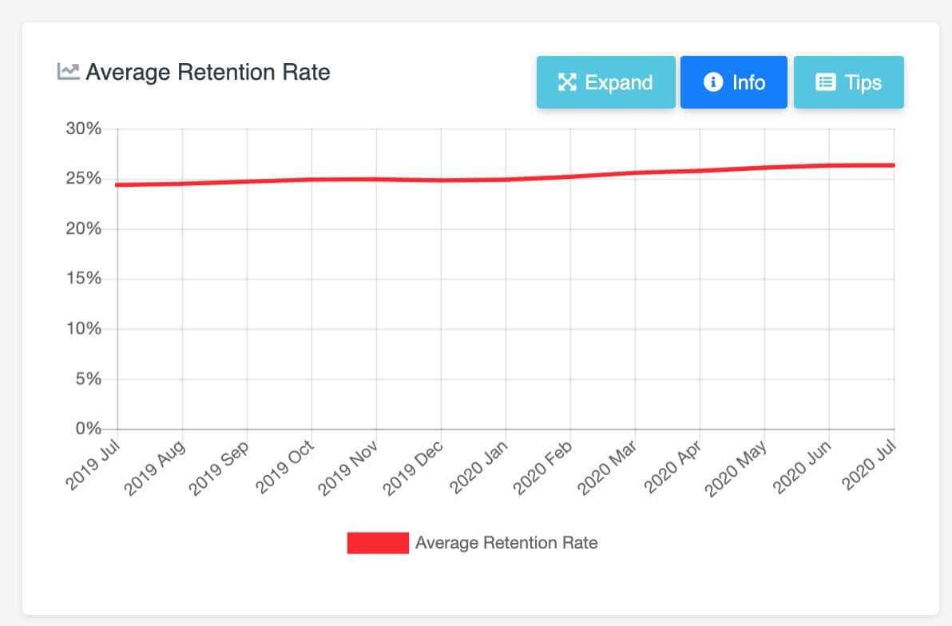Toggle the Average Retention Rate legend label
The image size is (952, 626).
pos(506,543)
